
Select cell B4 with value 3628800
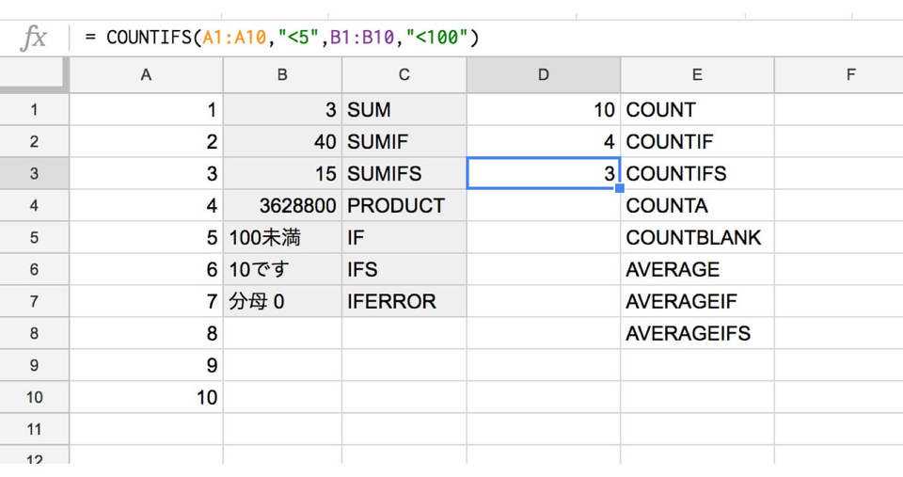(x=282, y=206)
